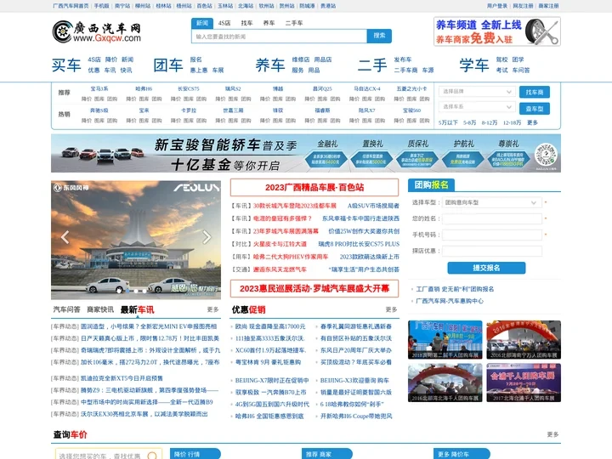Open 柳州站 city link
The width and height of the screenshot is (612, 459).
click(143, 6)
